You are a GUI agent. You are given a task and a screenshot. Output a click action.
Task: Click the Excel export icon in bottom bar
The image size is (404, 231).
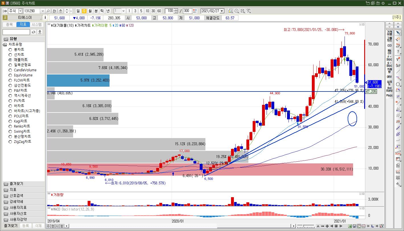[350, 226]
